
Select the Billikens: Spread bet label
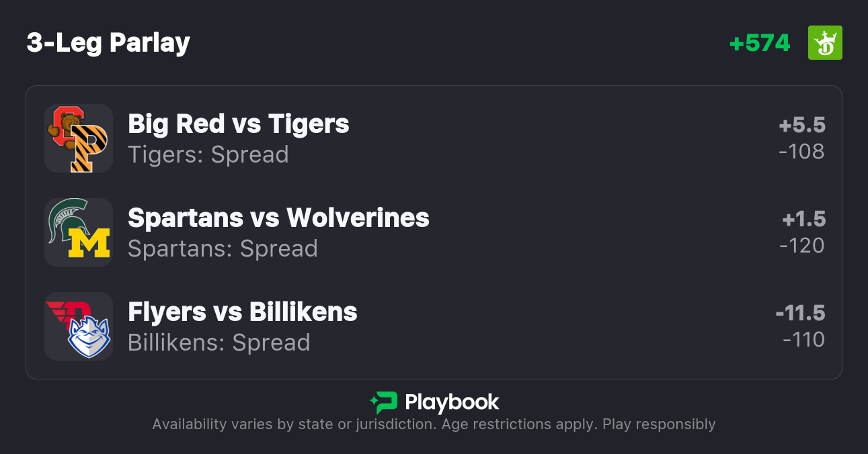pyautogui.click(x=219, y=343)
